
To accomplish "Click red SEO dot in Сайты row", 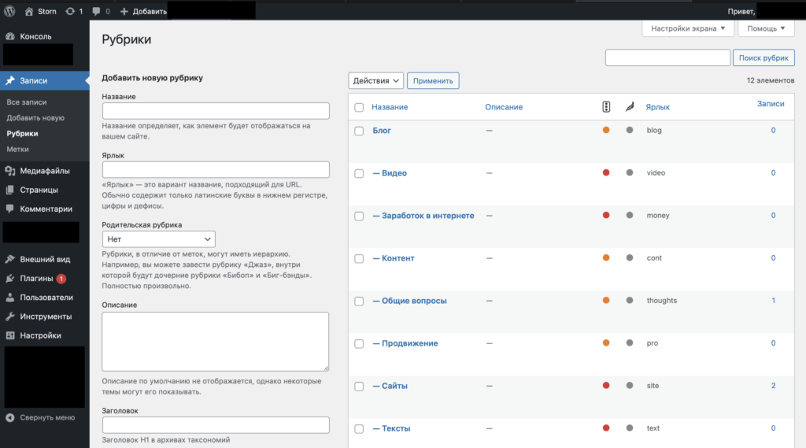I will [606, 385].
